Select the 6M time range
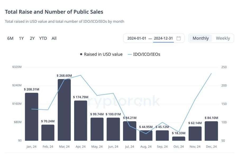The image size is (238, 158). pos(10,38)
